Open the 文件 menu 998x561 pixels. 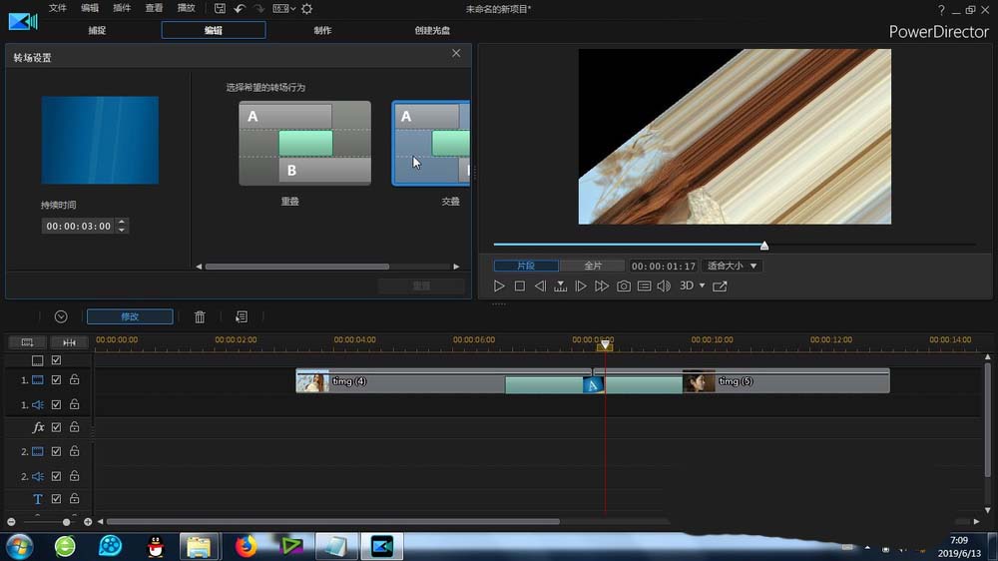58,8
